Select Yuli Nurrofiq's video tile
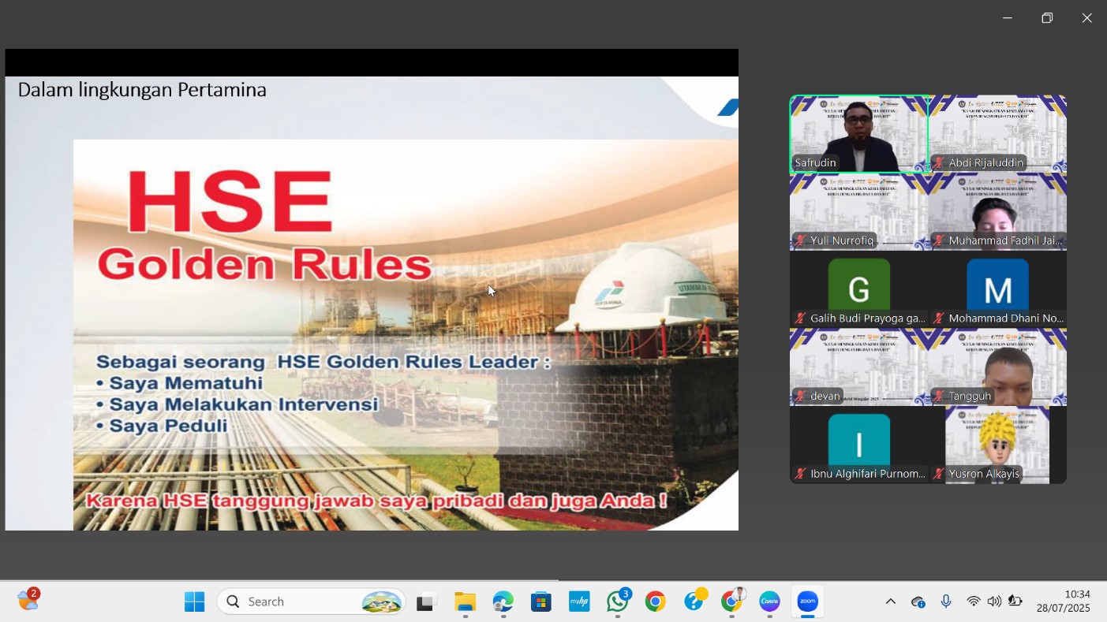 (858, 211)
